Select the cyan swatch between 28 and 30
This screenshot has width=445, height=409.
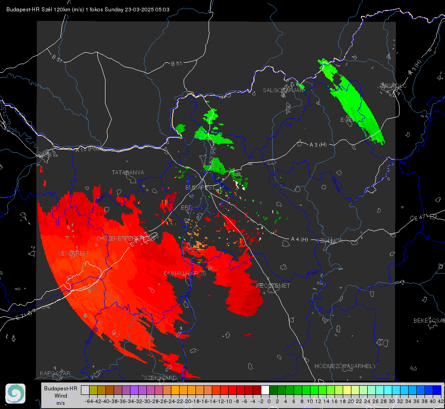388,390
